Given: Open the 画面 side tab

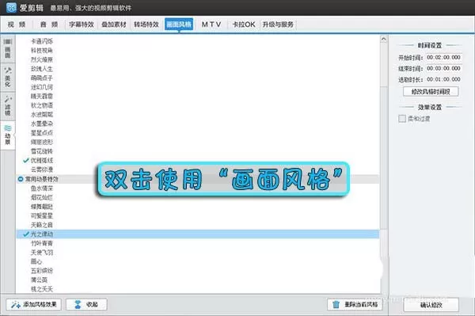Looking at the screenshot, I should [8, 48].
